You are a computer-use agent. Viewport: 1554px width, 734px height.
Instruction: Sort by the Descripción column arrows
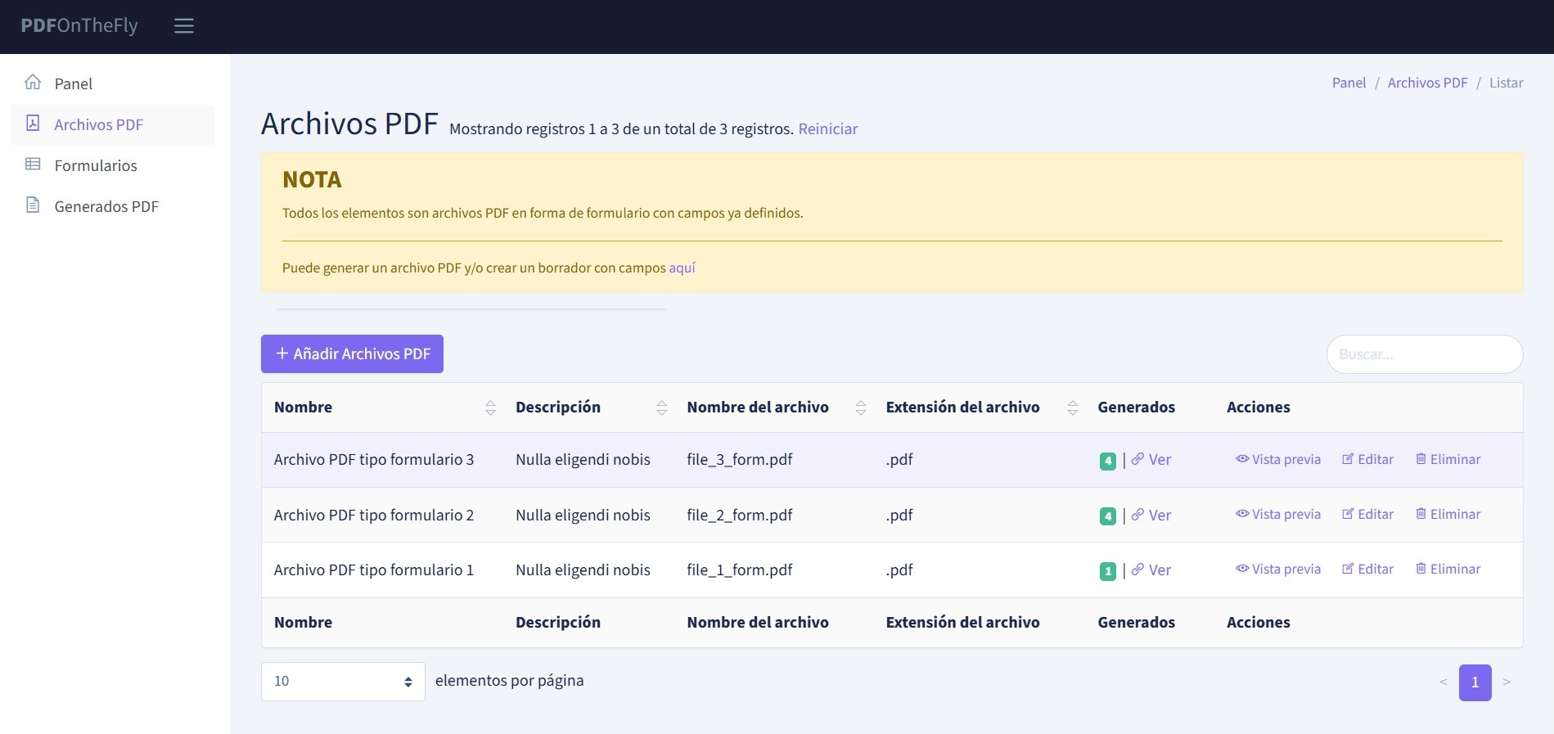662,408
